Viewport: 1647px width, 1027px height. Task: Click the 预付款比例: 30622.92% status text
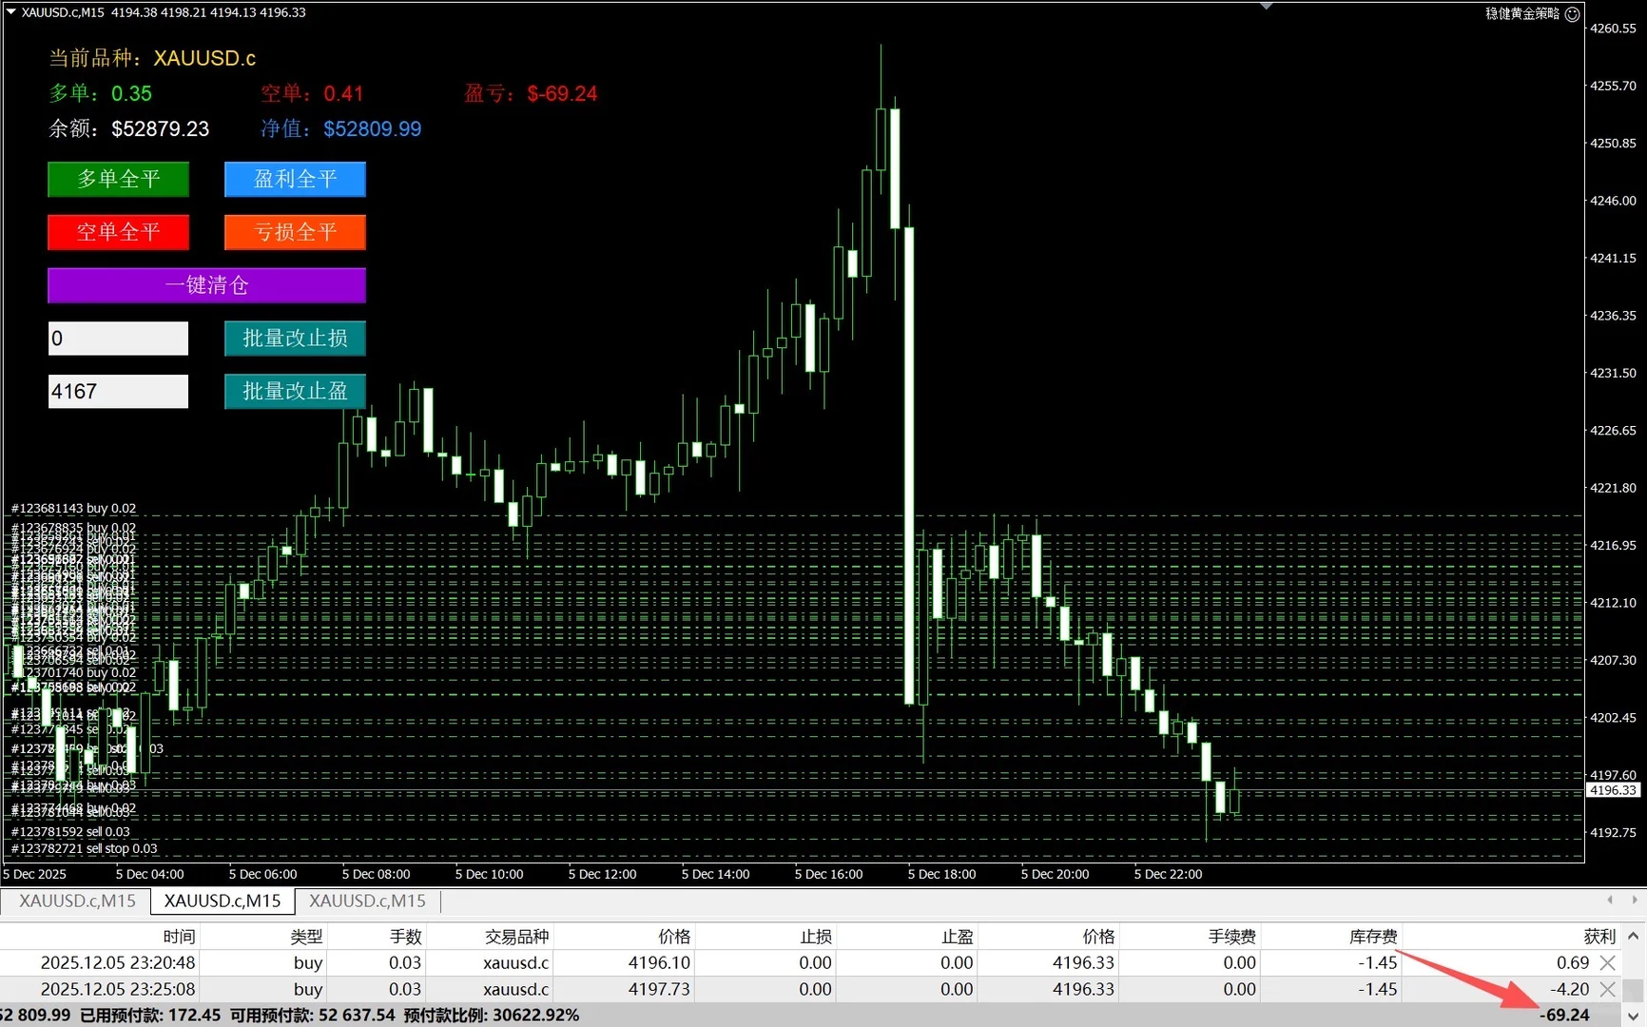[492, 1016]
